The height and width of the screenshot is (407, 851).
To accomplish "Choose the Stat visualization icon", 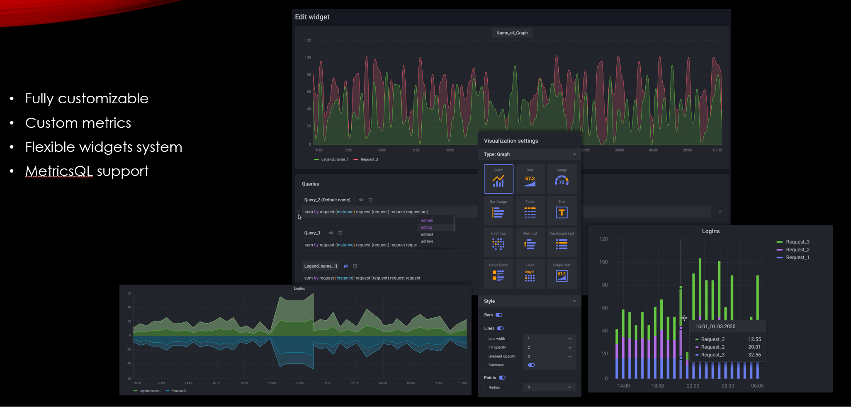I will (x=530, y=179).
